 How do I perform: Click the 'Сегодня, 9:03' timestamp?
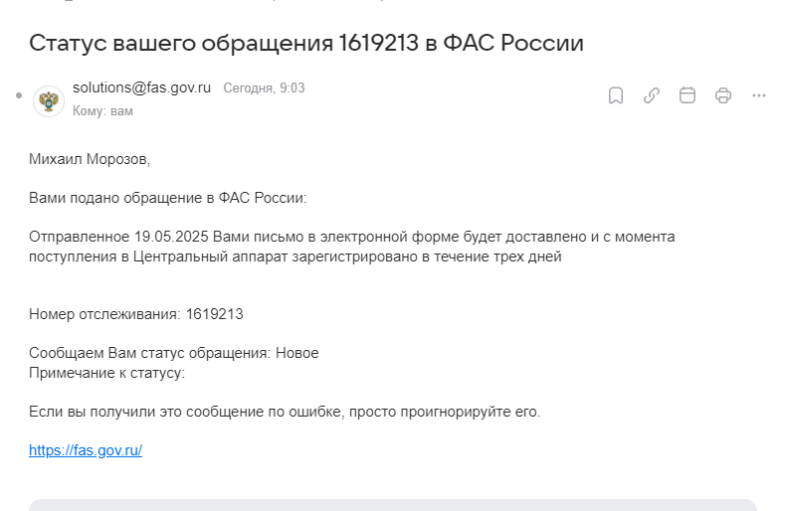point(264,88)
